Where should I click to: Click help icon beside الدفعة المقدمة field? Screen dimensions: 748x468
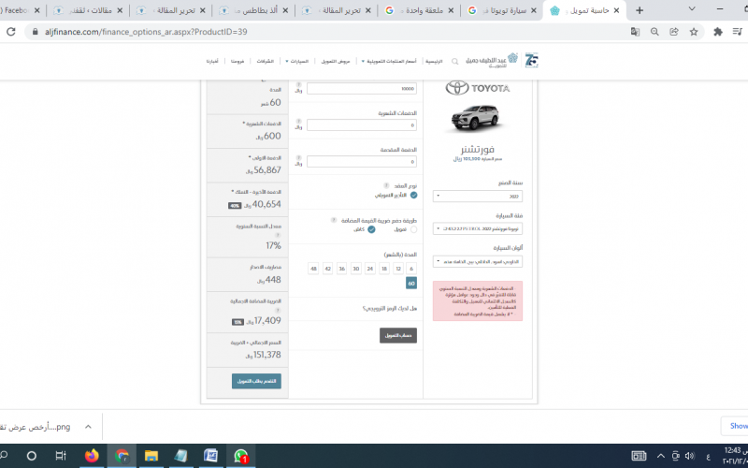(x=298, y=157)
